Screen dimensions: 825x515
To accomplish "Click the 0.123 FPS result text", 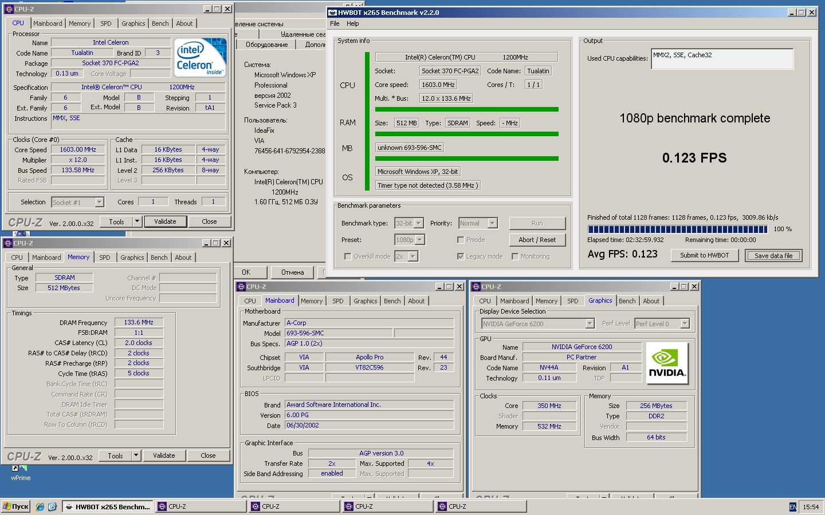I will [x=694, y=158].
